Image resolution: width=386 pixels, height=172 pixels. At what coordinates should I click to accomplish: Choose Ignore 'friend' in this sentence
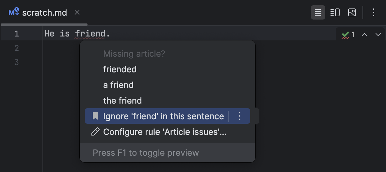tap(163, 116)
